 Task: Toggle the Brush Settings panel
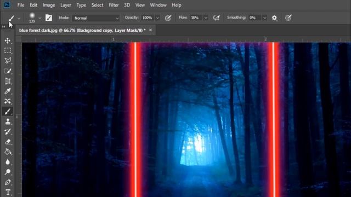pyautogui.click(x=49, y=18)
